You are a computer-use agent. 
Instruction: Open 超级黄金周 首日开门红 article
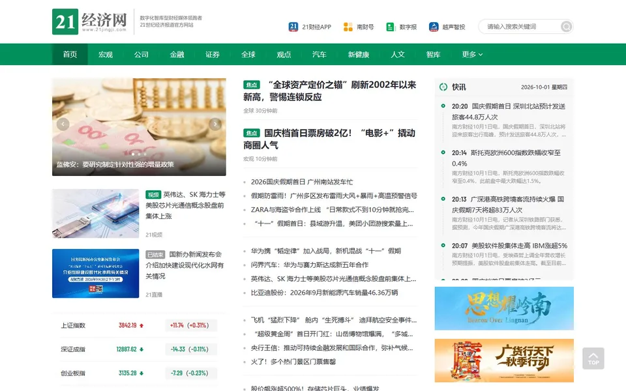pyautogui.click(x=332, y=334)
